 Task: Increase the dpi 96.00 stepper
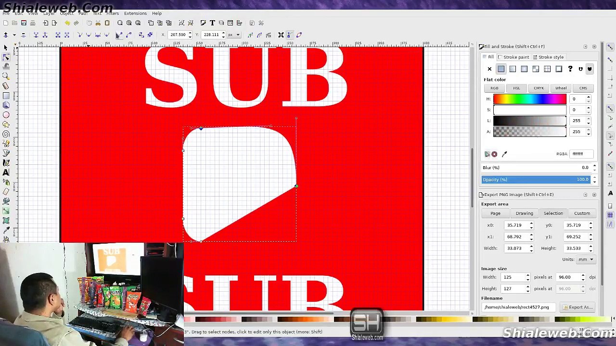[x=583, y=275]
